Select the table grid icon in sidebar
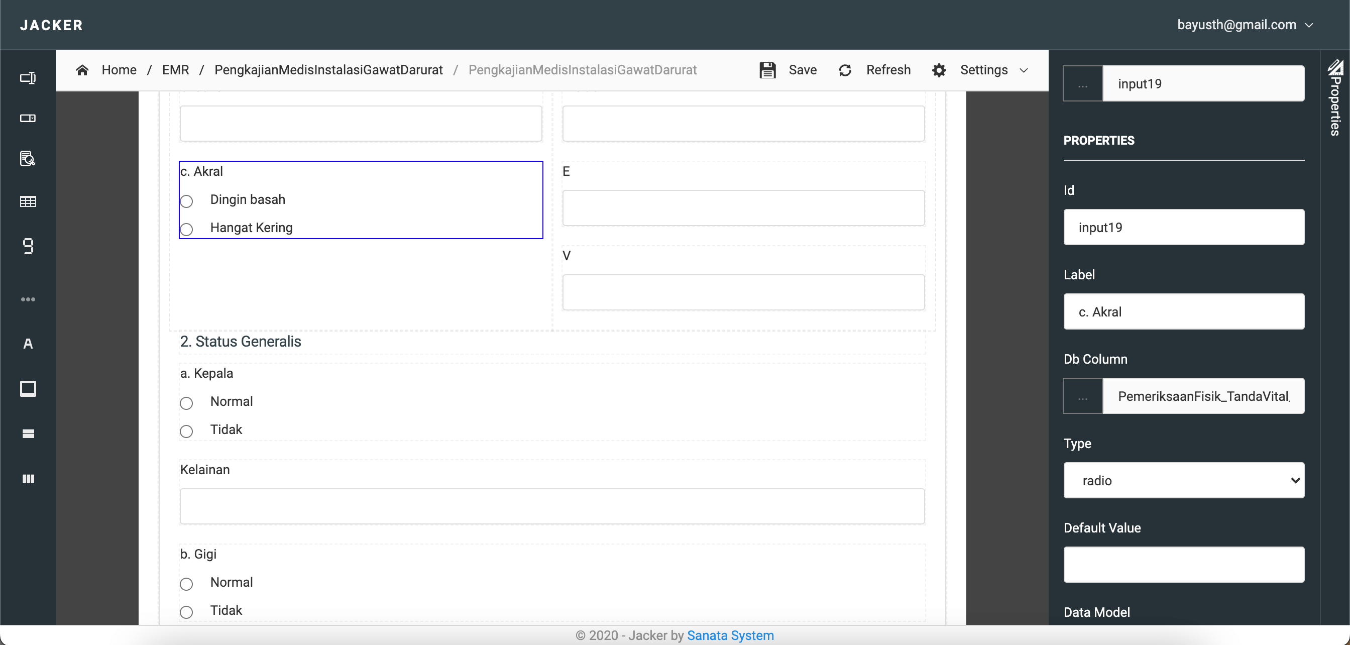1350x645 pixels. coord(28,202)
